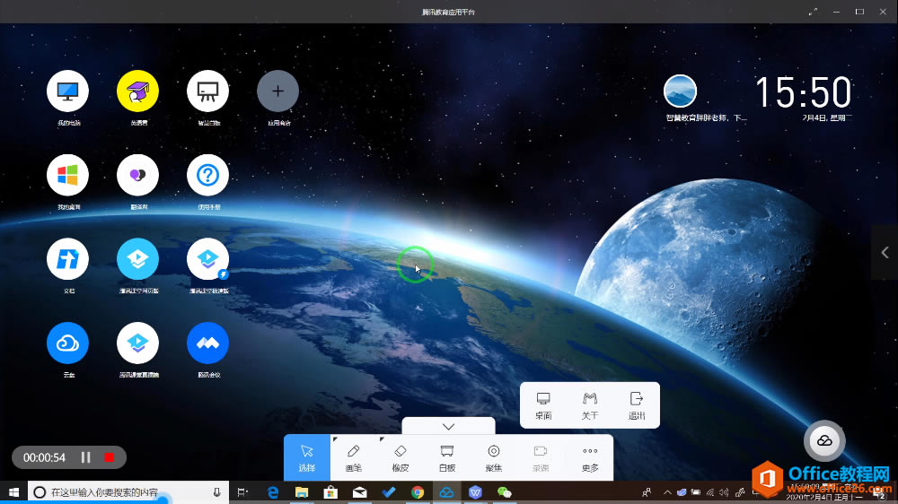Click the tray volume speaker icon
Screen dimensions: 898x504
click(724, 492)
